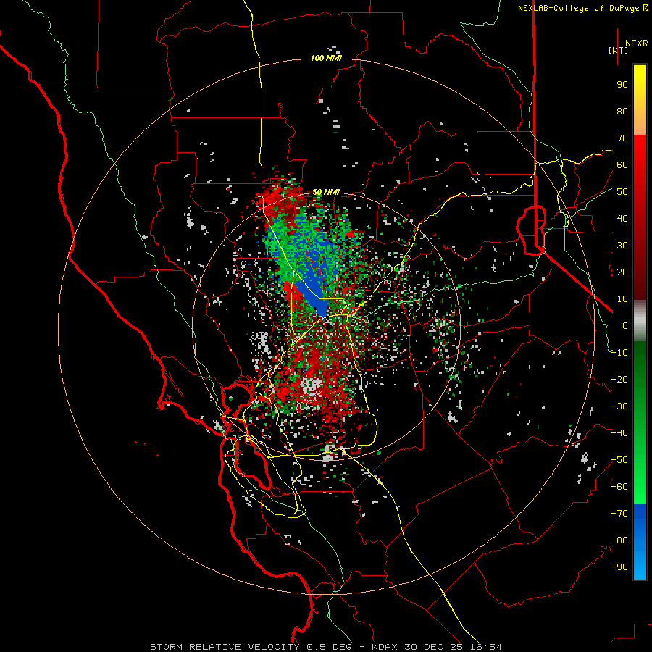Select the blue bottom segment of color bar

point(640,542)
